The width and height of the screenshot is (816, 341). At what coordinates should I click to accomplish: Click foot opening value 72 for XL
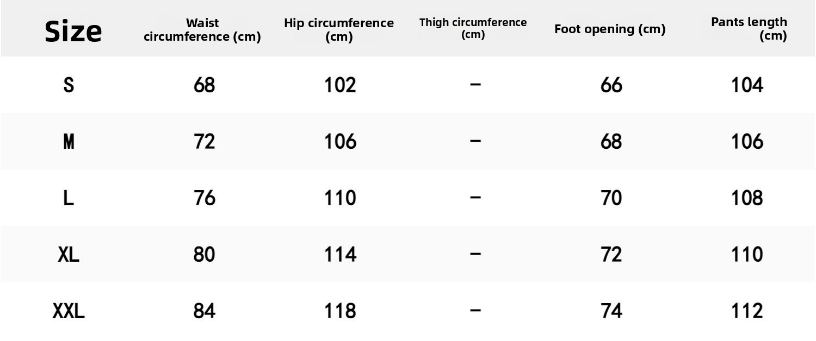(x=611, y=255)
